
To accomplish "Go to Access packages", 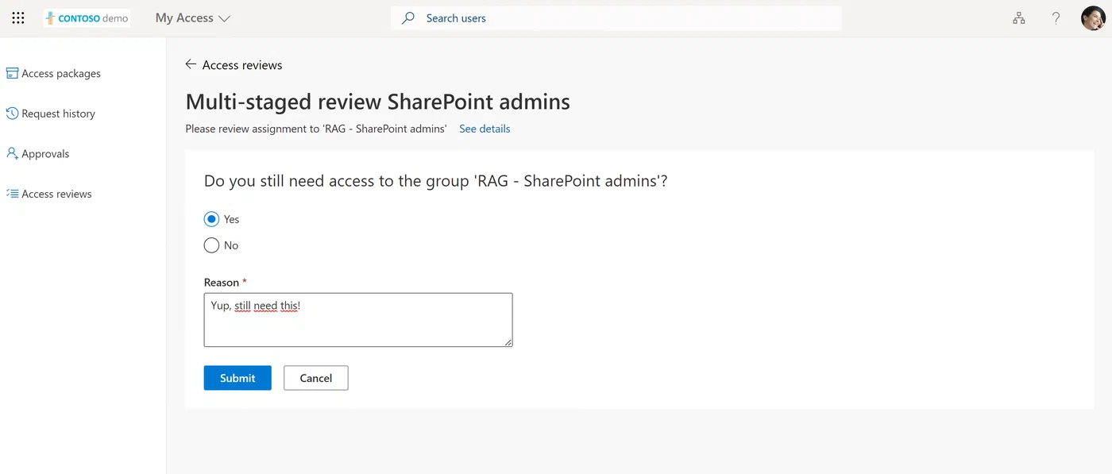I will 61,73.
